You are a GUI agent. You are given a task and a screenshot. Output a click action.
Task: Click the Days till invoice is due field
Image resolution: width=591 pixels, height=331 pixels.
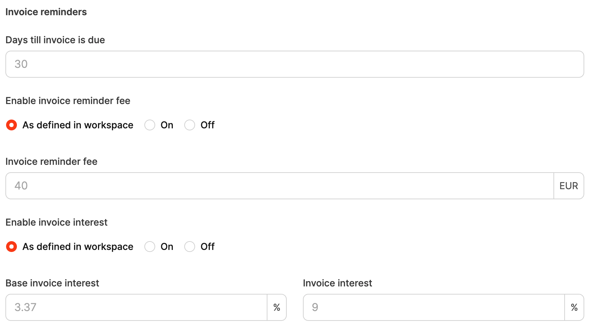coord(294,64)
